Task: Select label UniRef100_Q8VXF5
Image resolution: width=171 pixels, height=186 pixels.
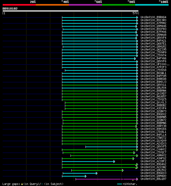Action: pos(153,147)
